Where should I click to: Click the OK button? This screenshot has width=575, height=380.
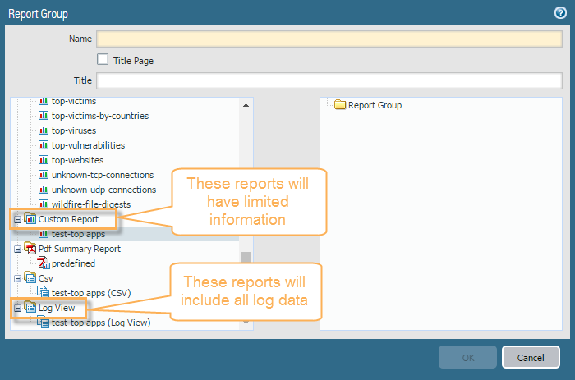[467, 357]
